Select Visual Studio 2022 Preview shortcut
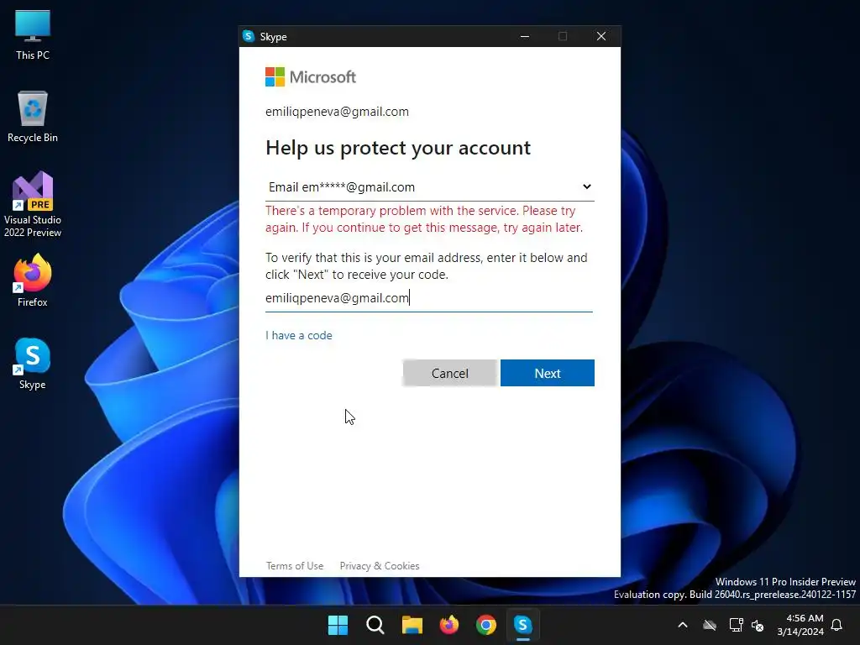The width and height of the screenshot is (860, 645). coord(33,205)
